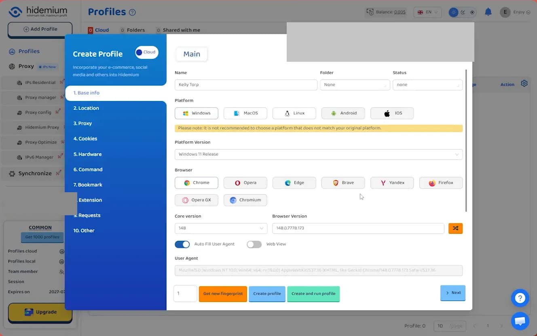Open the Folder dropdown

[x=355, y=85]
